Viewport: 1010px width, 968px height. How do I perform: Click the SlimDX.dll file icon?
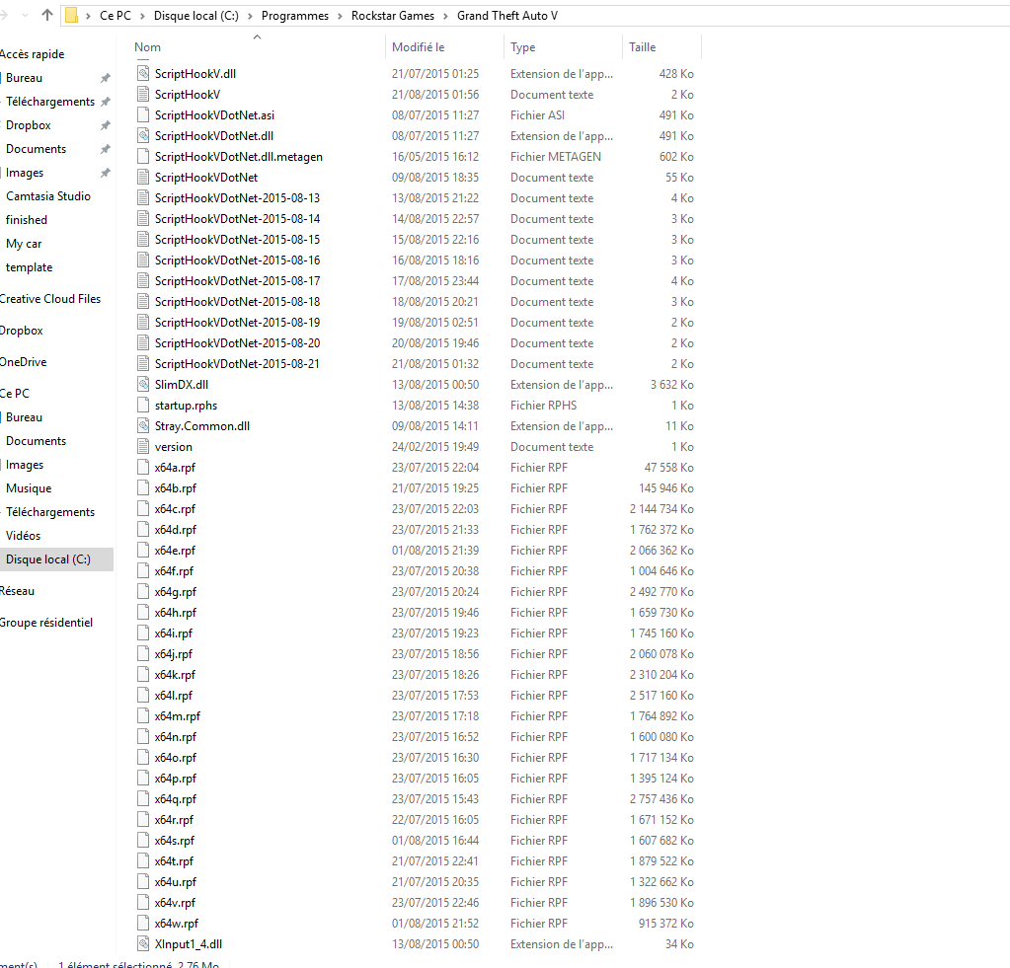click(143, 384)
